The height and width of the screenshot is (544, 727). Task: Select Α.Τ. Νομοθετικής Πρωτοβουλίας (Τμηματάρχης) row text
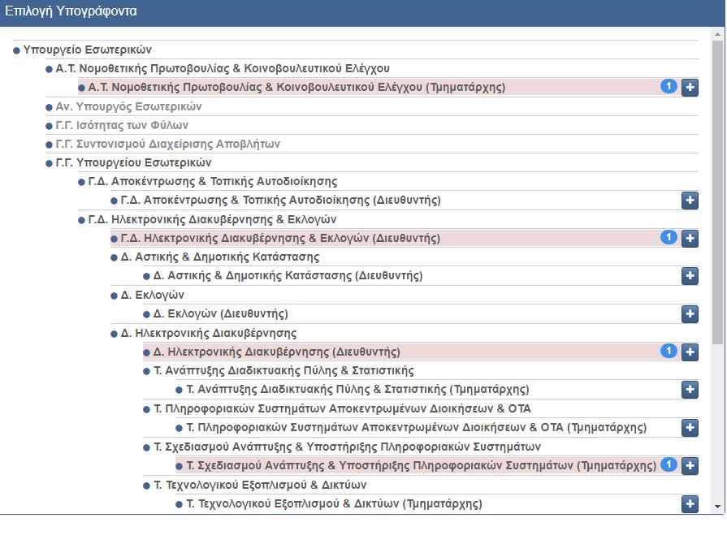[x=296, y=87]
